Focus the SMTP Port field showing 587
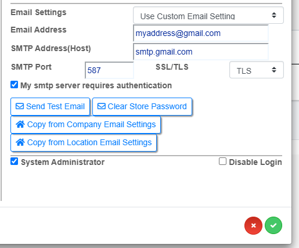299x248 pixels. click(x=109, y=70)
